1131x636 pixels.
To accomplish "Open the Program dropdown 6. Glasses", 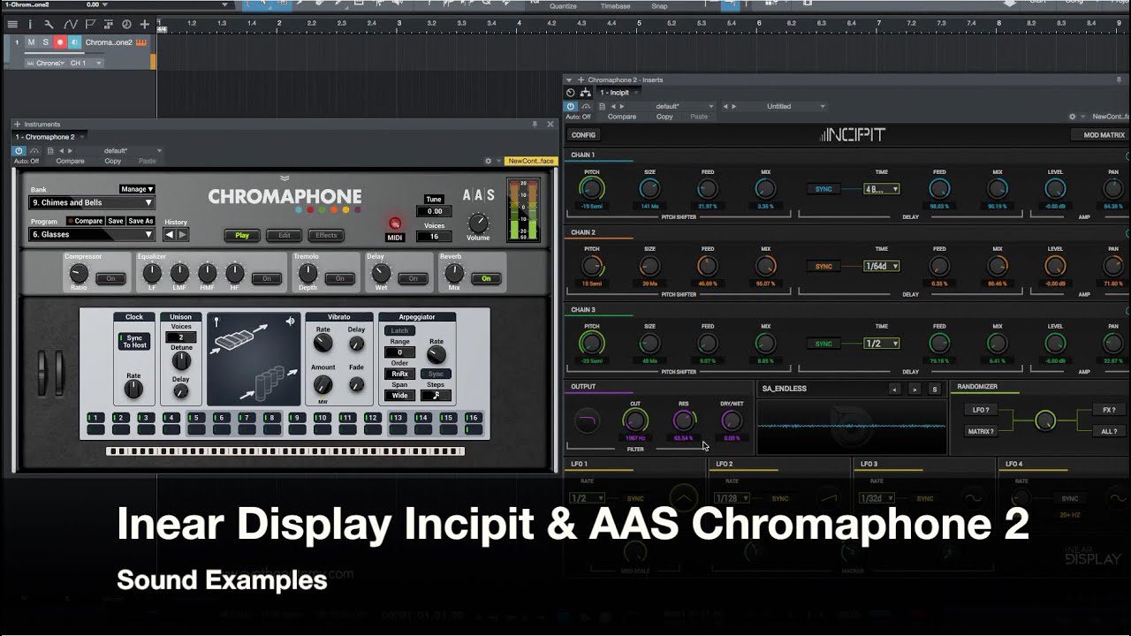I will pos(92,234).
